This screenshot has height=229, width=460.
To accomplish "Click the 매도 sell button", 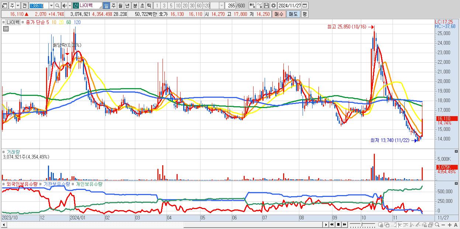I will click(x=293, y=14).
